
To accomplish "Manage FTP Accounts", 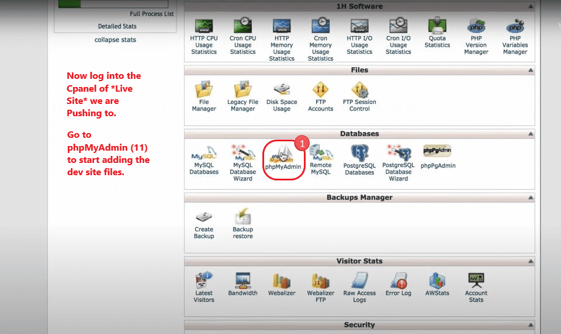I will [x=321, y=96].
